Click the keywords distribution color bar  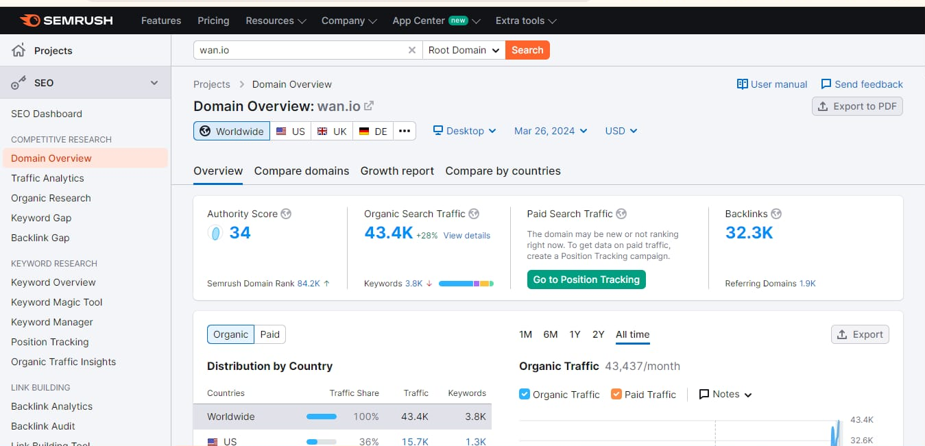click(466, 284)
